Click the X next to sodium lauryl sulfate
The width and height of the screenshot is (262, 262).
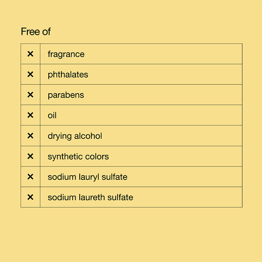[30, 177]
